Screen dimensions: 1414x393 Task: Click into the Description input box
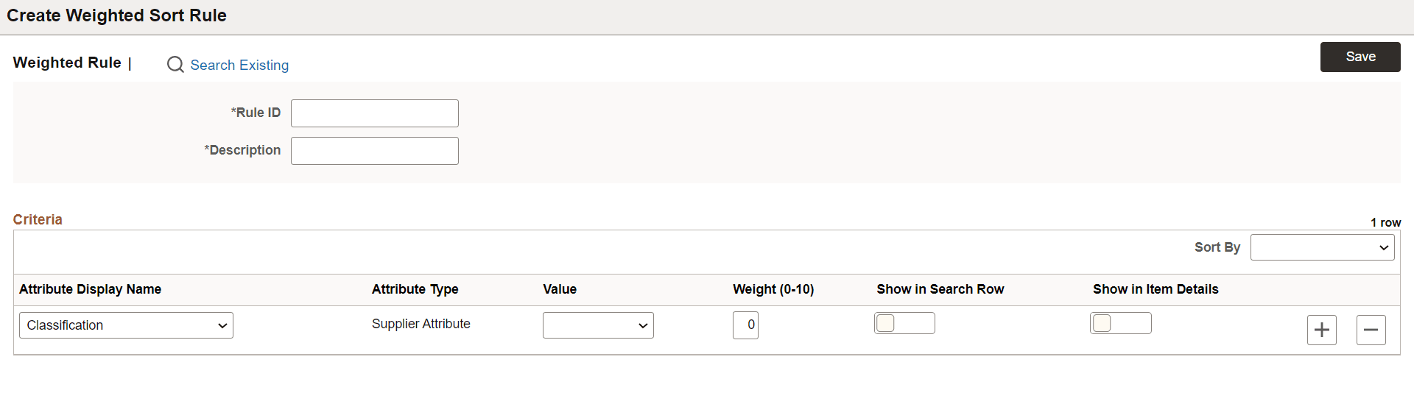point(374,151)
